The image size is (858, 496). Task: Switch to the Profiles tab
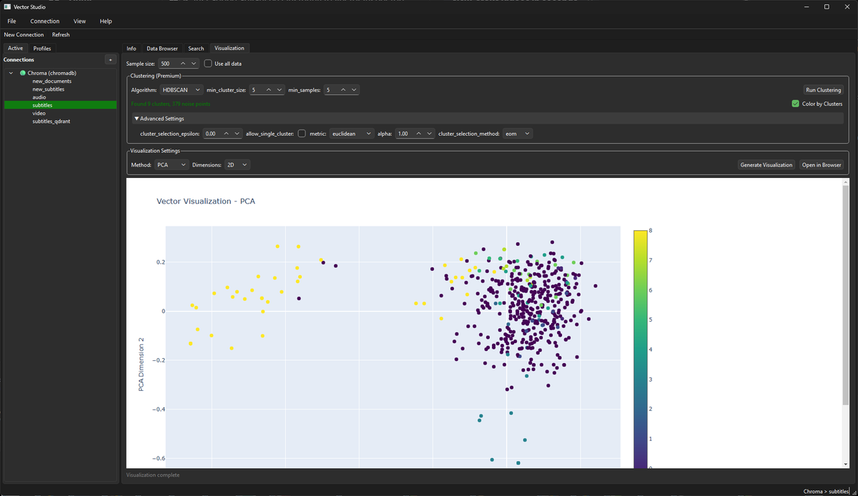[42, 49]
